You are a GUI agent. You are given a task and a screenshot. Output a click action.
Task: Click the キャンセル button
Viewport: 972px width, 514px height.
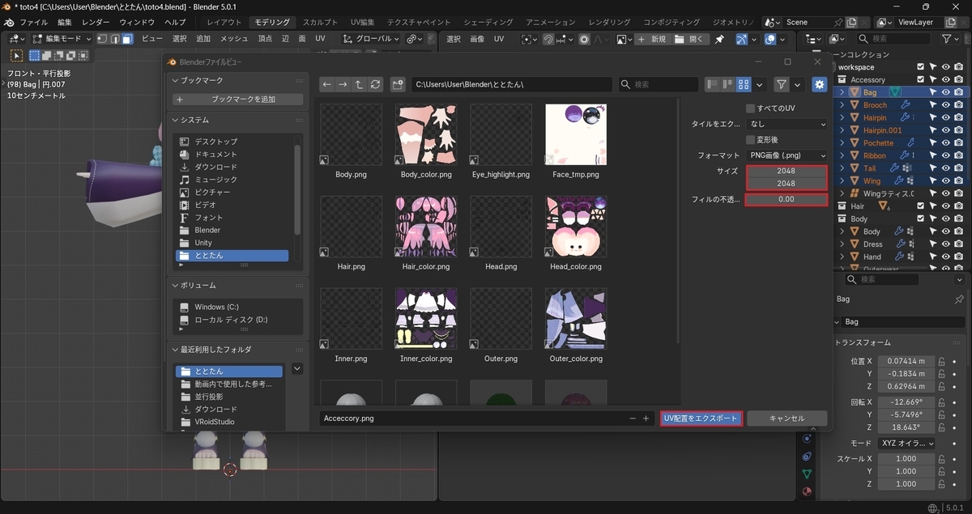coord(787,418)
